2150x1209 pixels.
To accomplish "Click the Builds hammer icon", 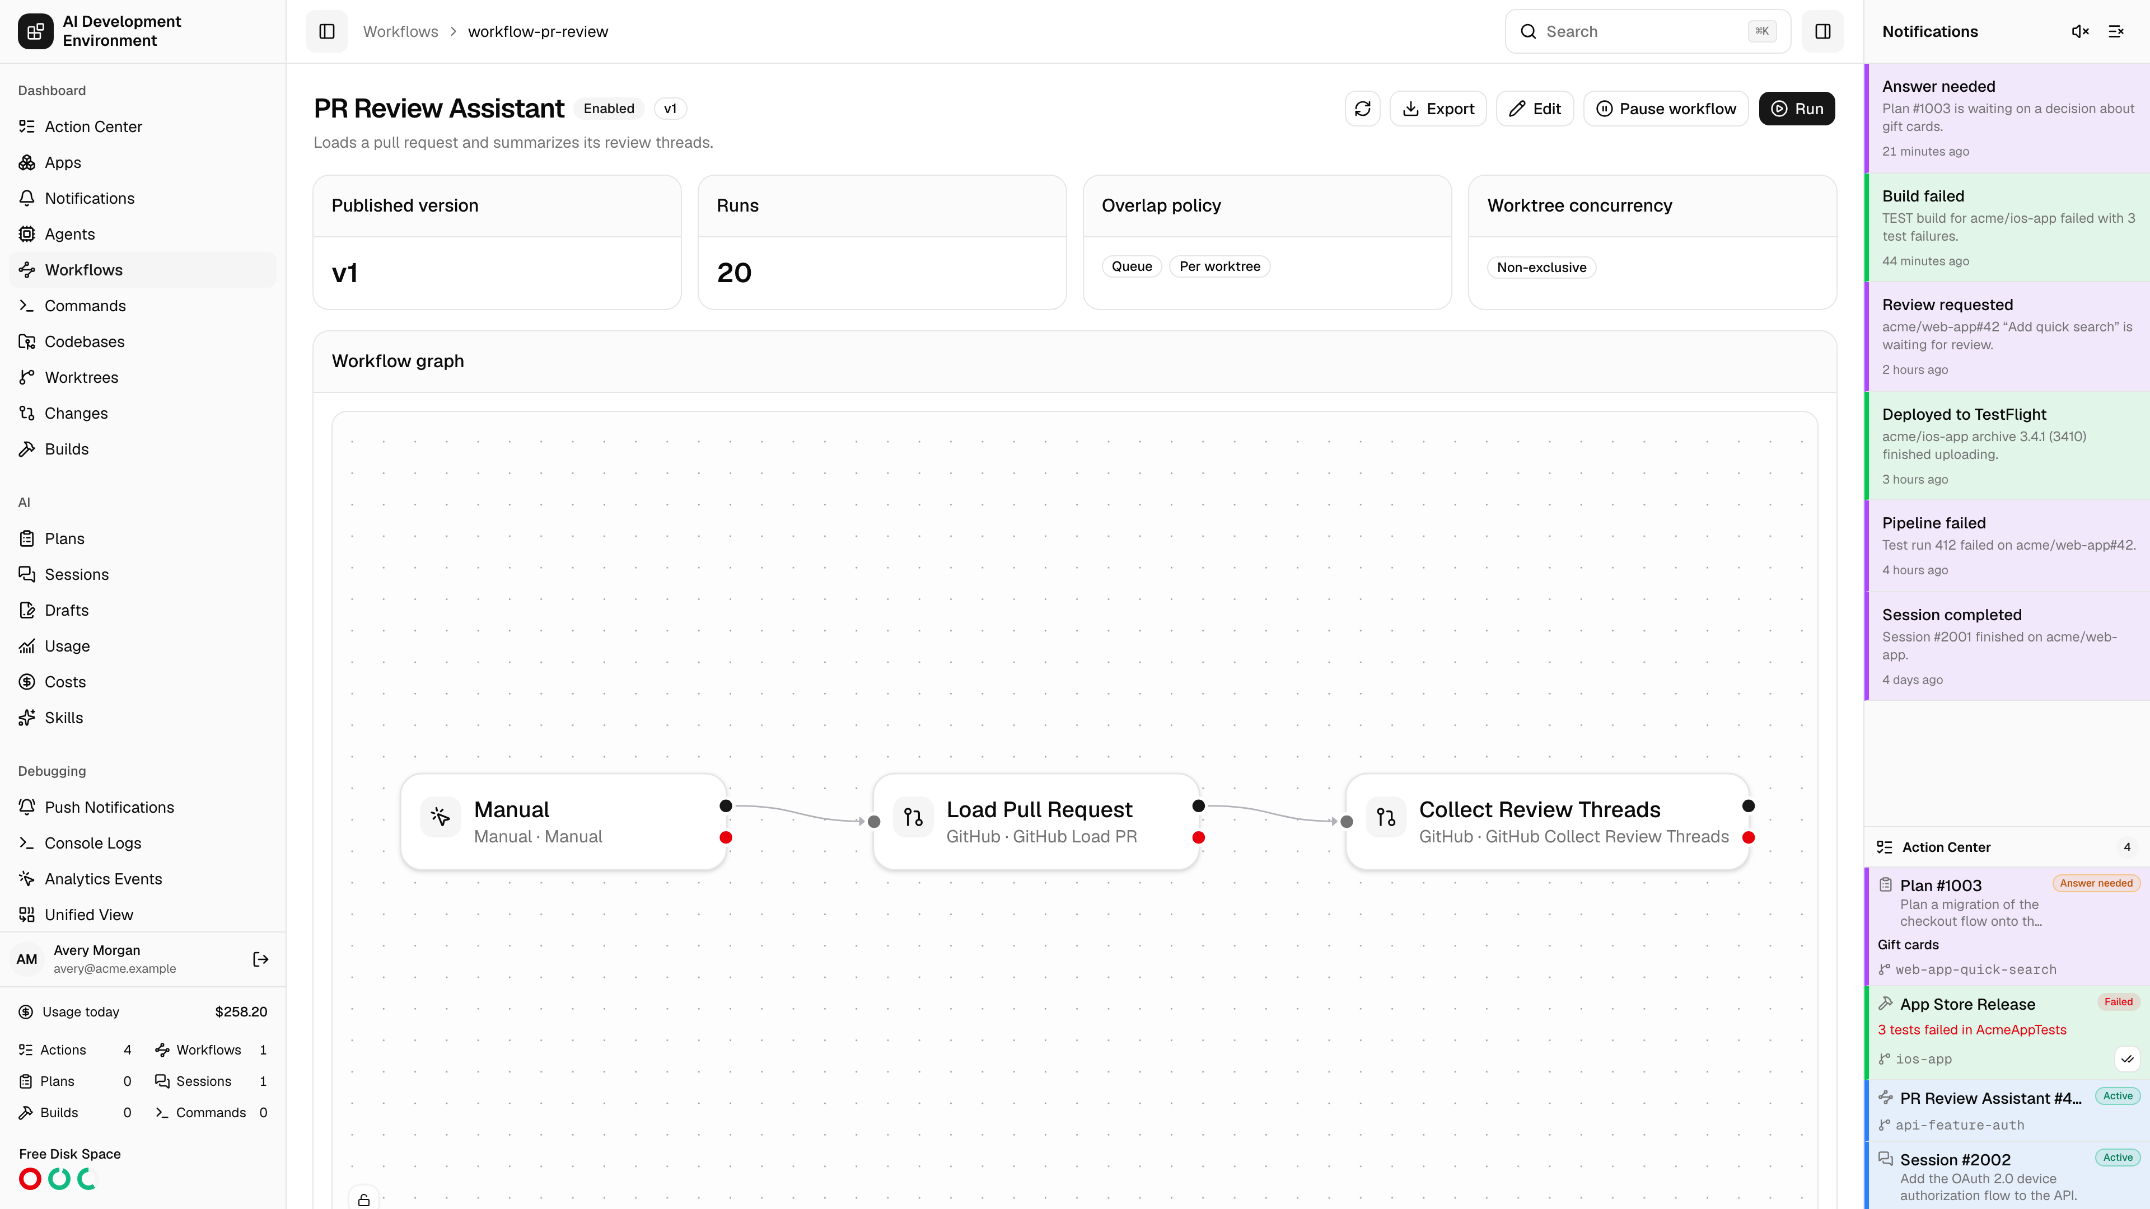I will (x=27, y=449).
